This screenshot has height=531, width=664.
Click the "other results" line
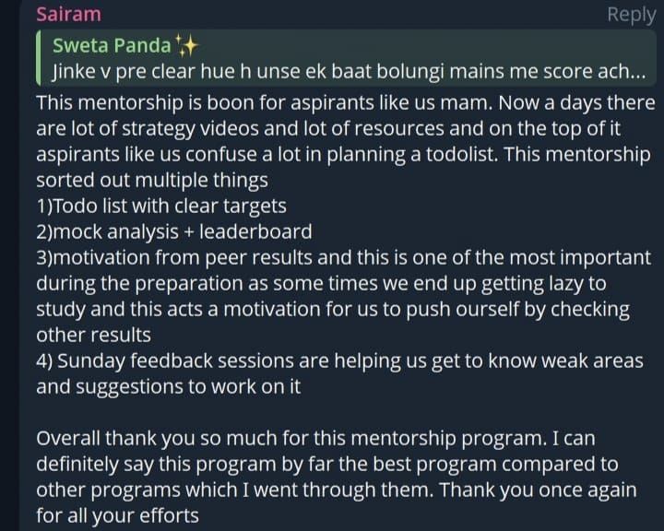point(93,335)
